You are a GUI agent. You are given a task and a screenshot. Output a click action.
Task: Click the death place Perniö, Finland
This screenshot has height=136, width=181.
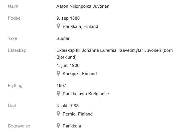click(78, 114)
